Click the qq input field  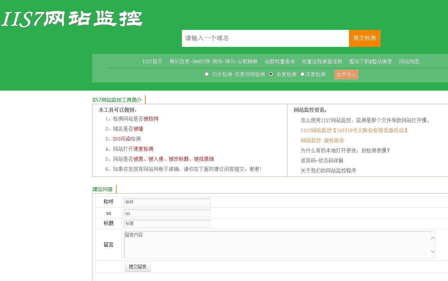pyautogui.click(x=167, y=213)
